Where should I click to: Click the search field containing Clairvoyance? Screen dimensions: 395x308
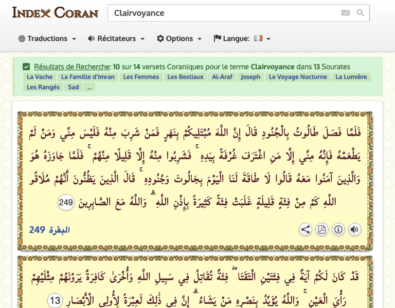coord(224,13)
